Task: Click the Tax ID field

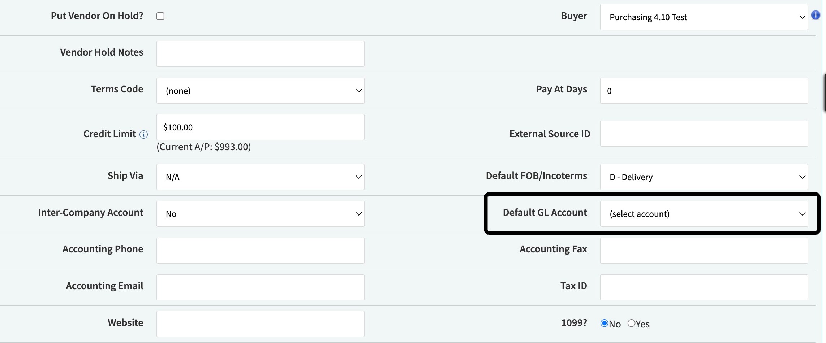Action: coord(704,287)
